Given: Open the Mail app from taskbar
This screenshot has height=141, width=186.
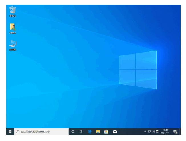Looking at the screenshot, I should pyautogui.click(x=114, y=132).
